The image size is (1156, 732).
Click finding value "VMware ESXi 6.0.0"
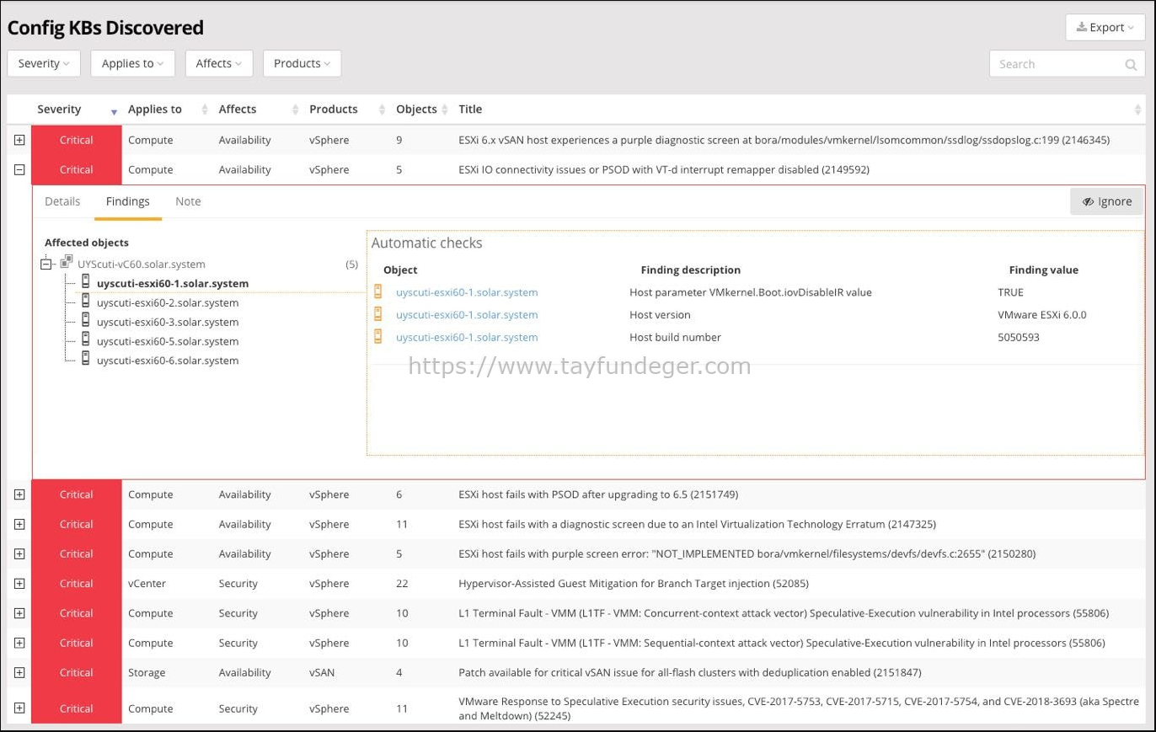[1042, 314]
